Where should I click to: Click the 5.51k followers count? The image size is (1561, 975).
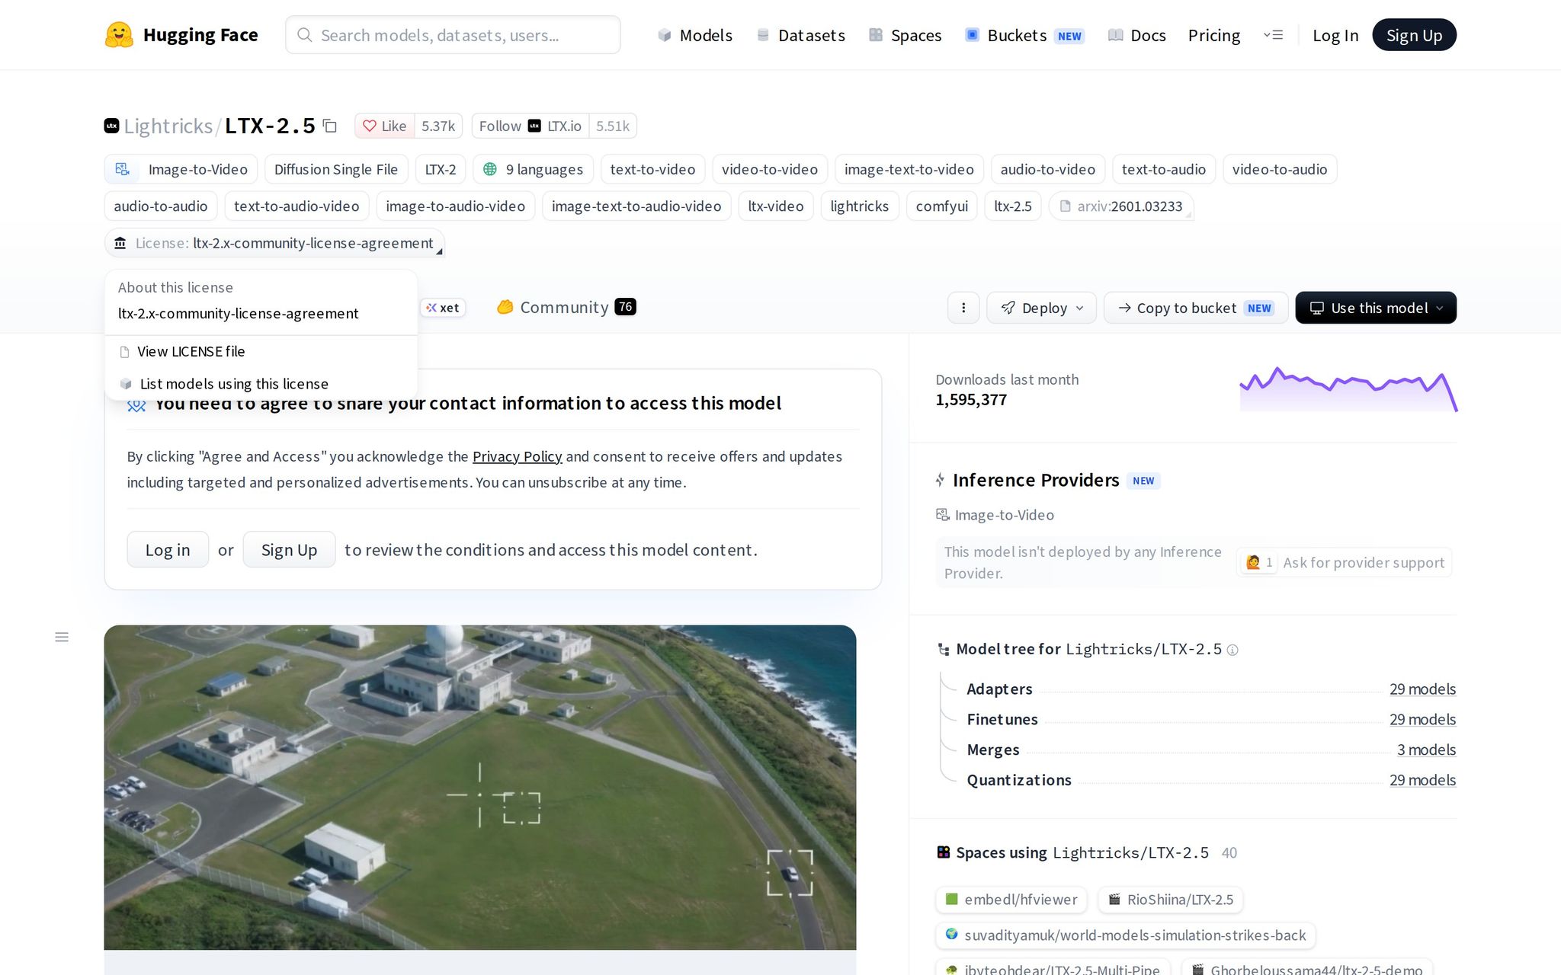pos(613,126)
